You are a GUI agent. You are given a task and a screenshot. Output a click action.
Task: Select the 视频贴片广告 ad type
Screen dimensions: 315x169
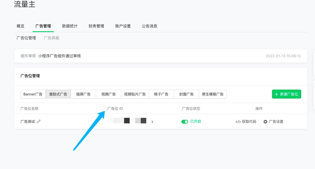coord(135,94)
